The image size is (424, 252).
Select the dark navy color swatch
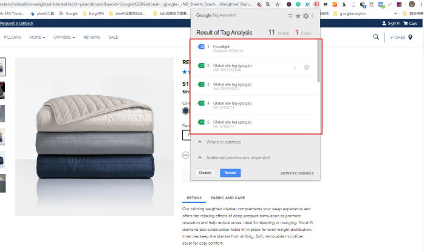pyautogui.click(x=185, y=111)
